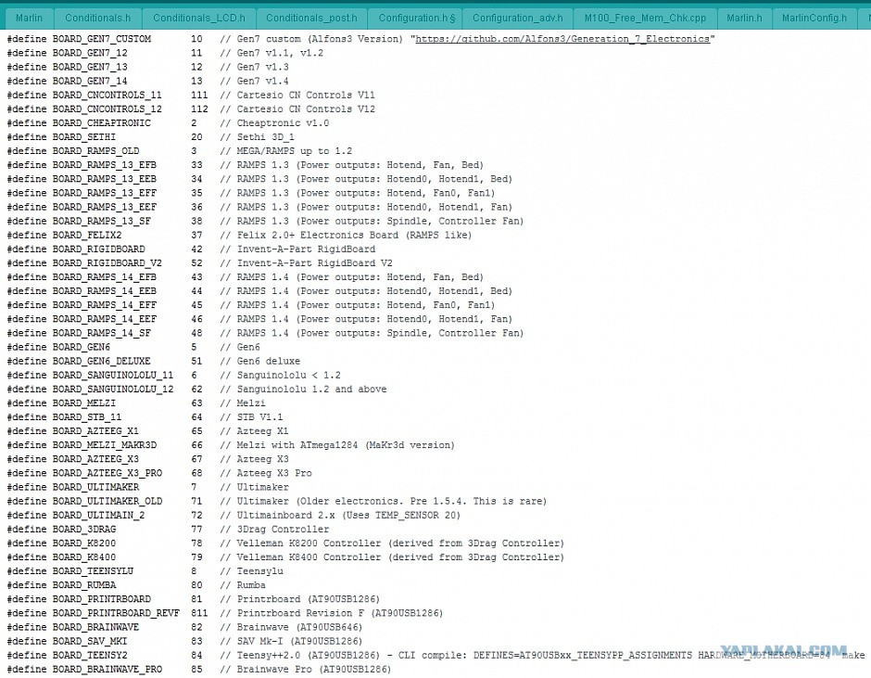The height and width of the screenshot is (678, 871).
Task: Select the M100_Free_Mem_Chk.cpp tab
Action: click(x=645, y=18)
